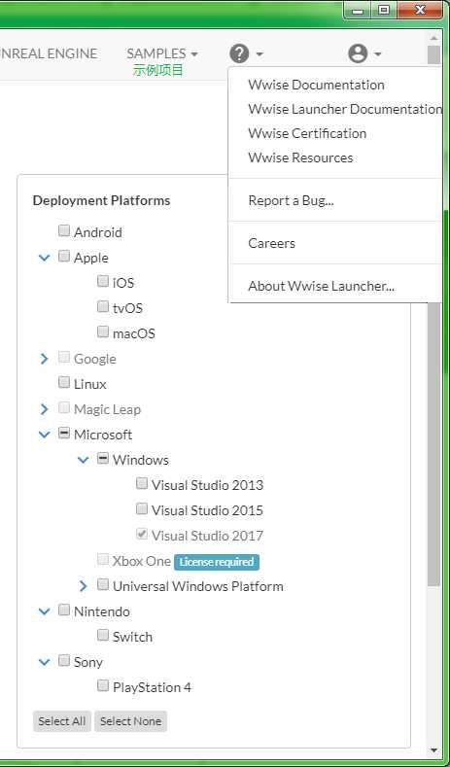Choose Report a Bug menu entry
This screenshot has width=450, height=767.
coord(291,200)
